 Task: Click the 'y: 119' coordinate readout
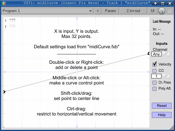10,26
